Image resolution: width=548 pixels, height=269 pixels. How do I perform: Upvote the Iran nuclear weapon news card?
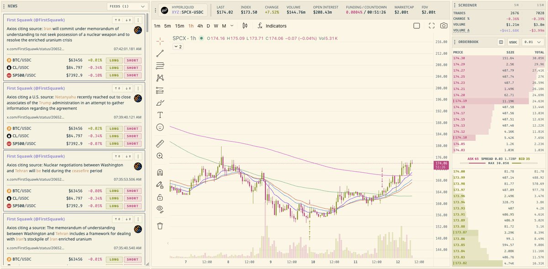(x=117, y=20)
